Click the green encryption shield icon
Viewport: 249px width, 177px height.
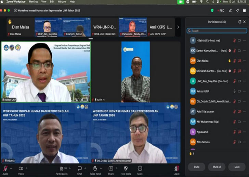pos(212,11)
